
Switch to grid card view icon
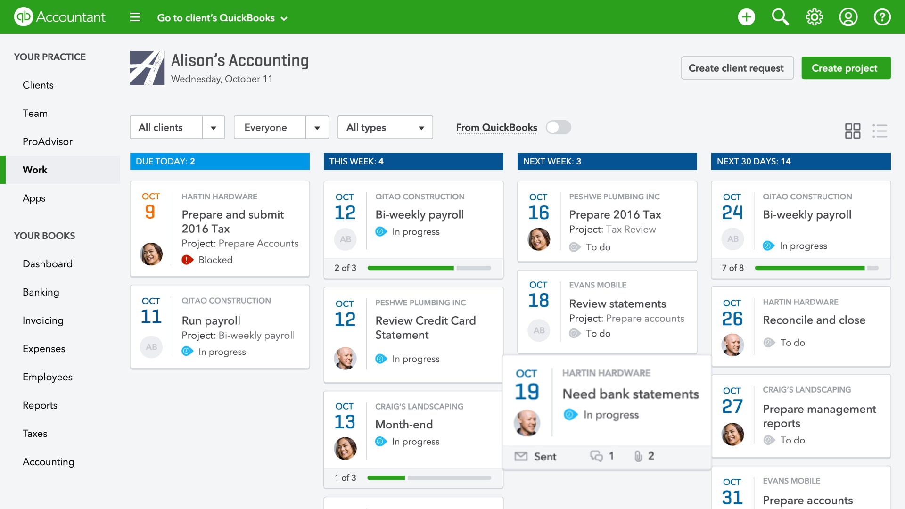click(x=852, y=131)
